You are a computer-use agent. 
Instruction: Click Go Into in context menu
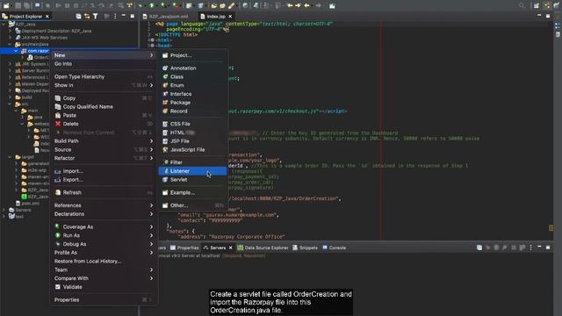(x=104, y=64)
